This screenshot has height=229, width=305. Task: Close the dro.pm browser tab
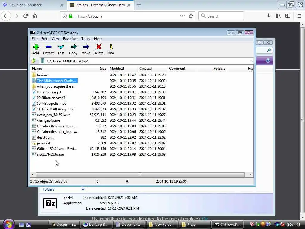(129, 5)
